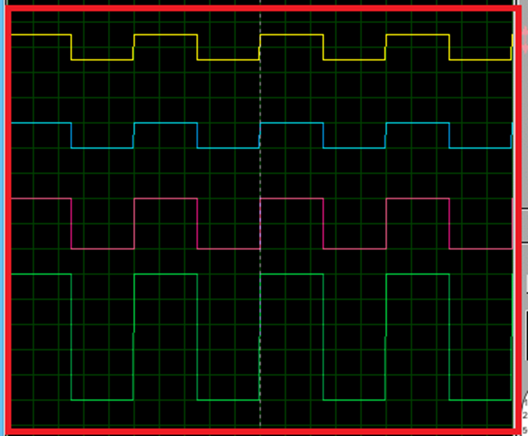This screenshot has height=436, width=528.
Task: Toggle a rising edge on the yellow trace
Action: pos(134,46)
